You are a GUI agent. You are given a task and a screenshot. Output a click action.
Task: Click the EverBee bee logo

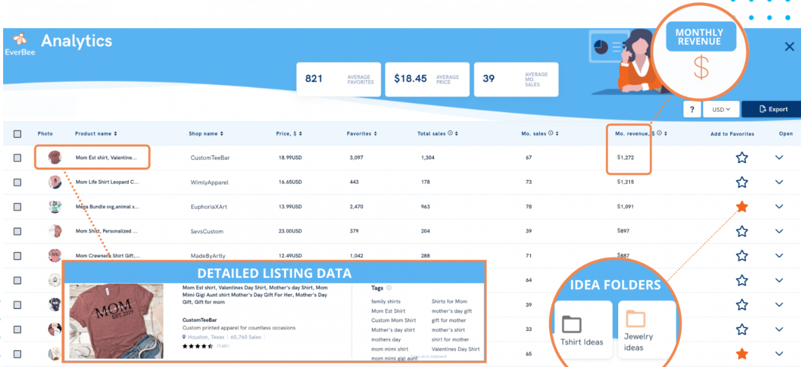[20, 39]
